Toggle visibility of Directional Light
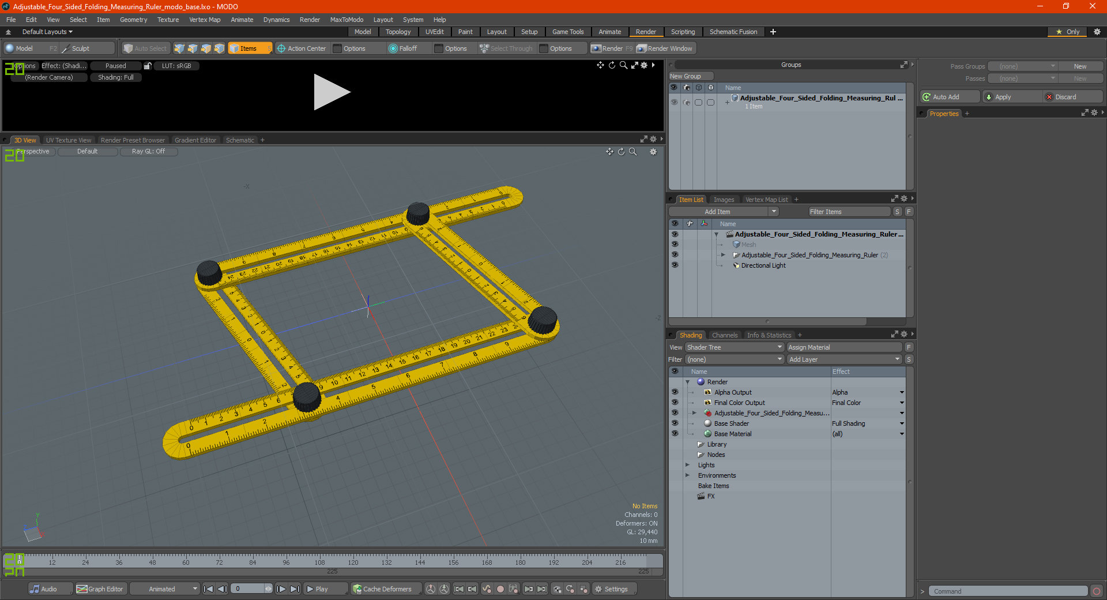The height and width of the screenshot is (600, 1107). pos(675,265)
